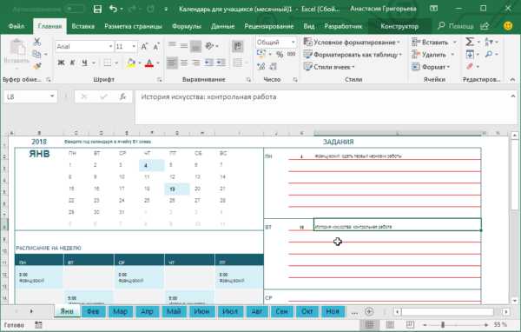Click the Save icon in the title bar
Image resolution: width=521 pixels, height=332 pixels.
[97, 9]
